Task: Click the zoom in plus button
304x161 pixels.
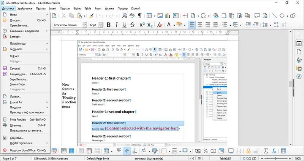Action: 290,158
